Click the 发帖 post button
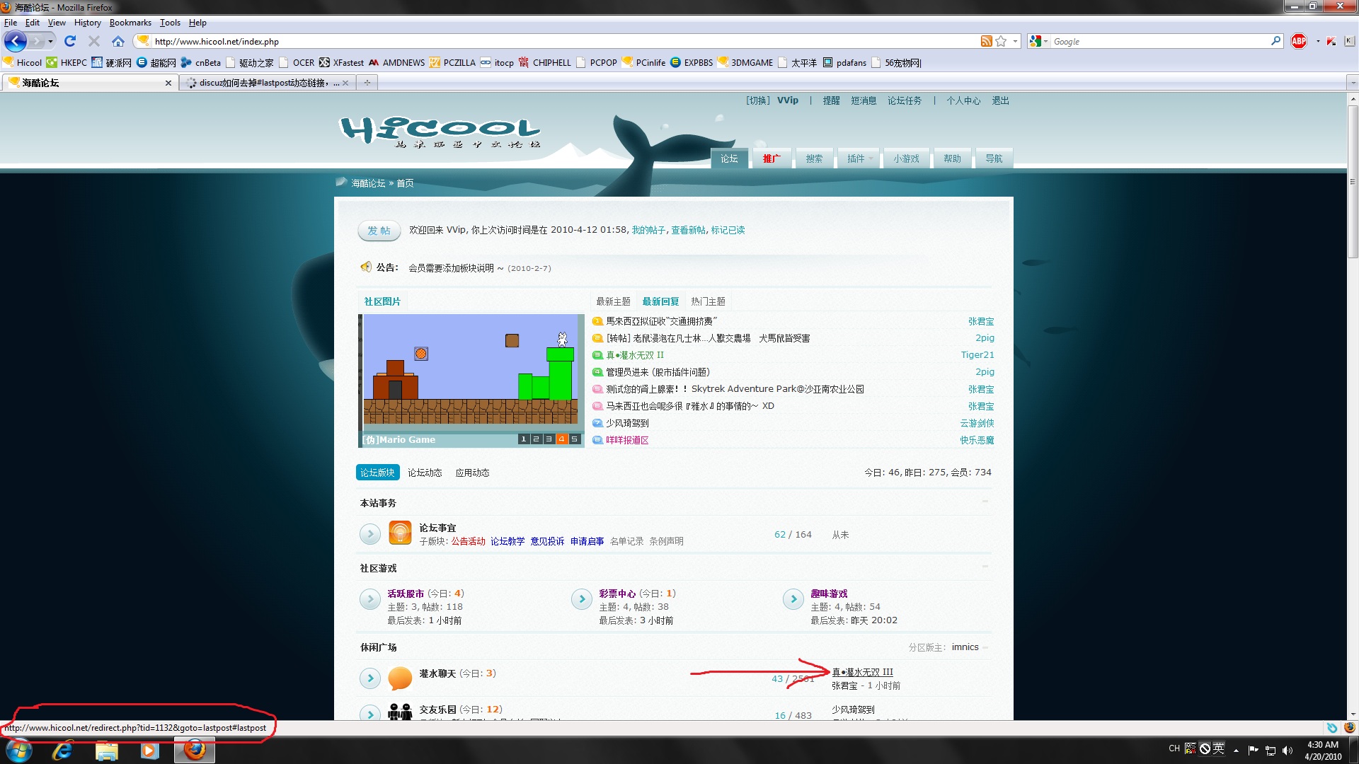The image size is (1359, 764). (x=379, y=231)
